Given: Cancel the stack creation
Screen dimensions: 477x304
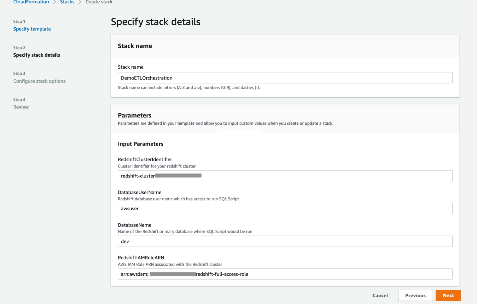Looking at the screenshot, I should [380, 295].
